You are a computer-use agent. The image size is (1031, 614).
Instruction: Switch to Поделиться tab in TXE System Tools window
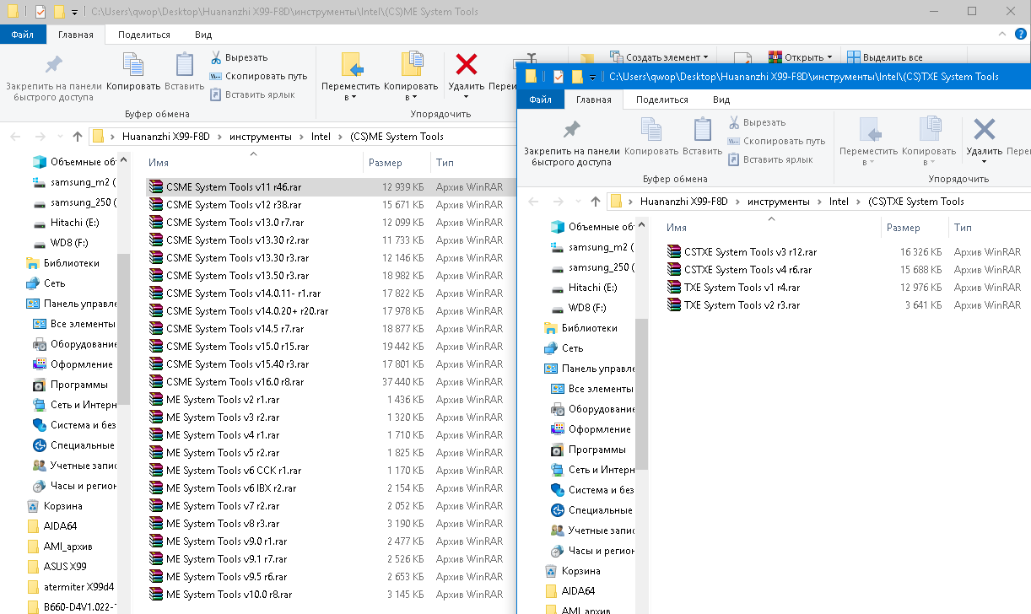[662, 100]
